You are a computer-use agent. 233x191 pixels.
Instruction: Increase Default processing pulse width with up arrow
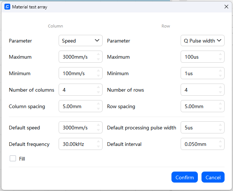click(220, 125)
